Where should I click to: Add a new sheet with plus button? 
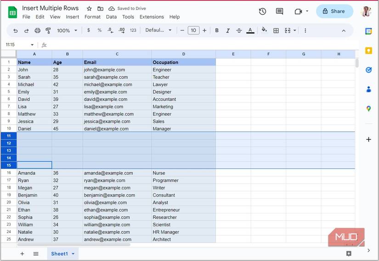tap(22, 254)
